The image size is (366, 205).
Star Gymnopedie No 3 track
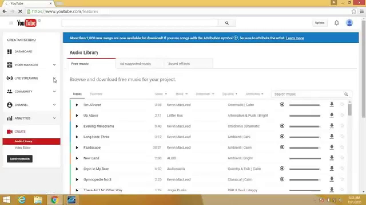click(342, 179)
